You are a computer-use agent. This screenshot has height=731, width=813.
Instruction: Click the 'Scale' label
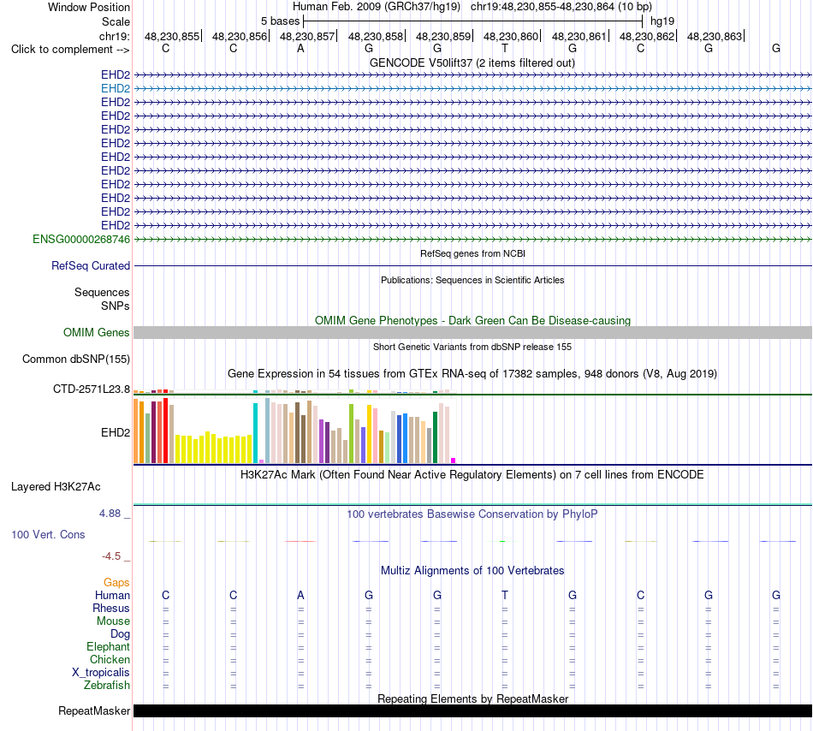116,21
